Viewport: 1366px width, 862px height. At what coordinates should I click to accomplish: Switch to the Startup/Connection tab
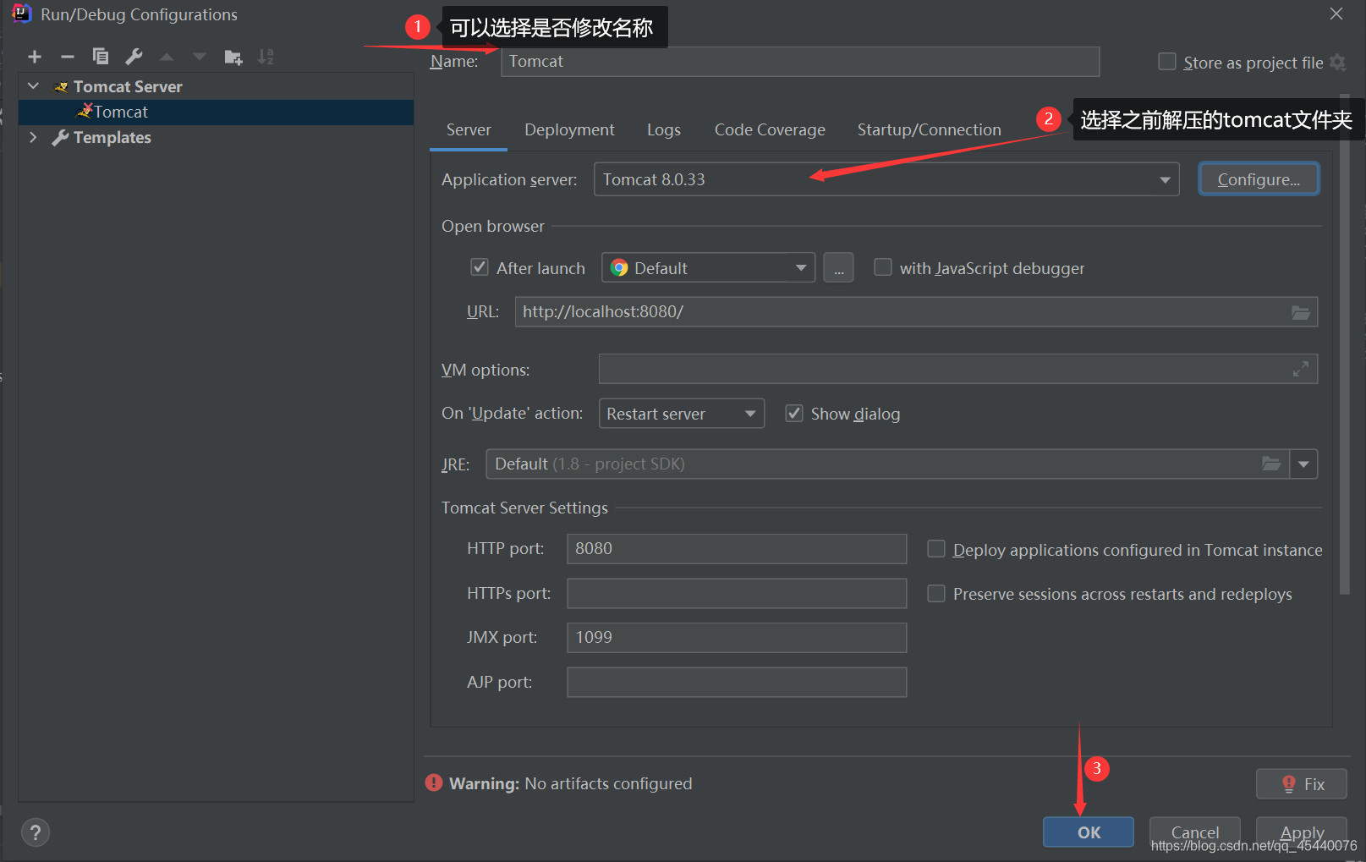coord(929,129)
